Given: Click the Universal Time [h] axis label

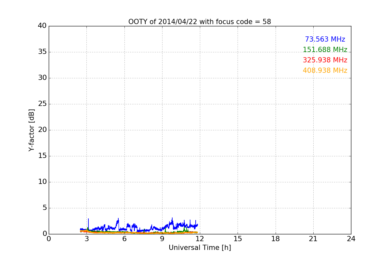Looking at the screenshot, I should click(200, 248).
